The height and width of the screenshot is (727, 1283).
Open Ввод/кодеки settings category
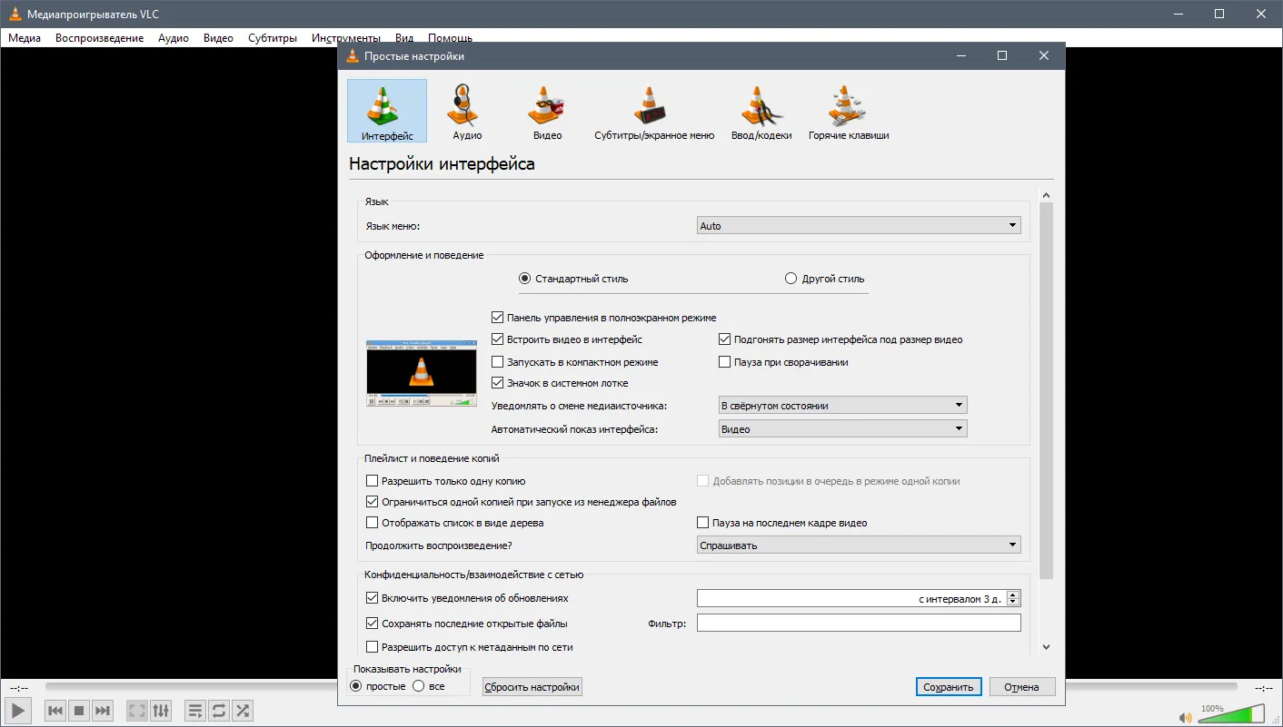pos(761,112)
